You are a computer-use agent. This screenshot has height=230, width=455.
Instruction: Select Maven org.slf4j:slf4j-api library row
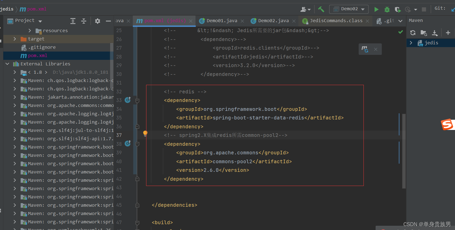58,139
